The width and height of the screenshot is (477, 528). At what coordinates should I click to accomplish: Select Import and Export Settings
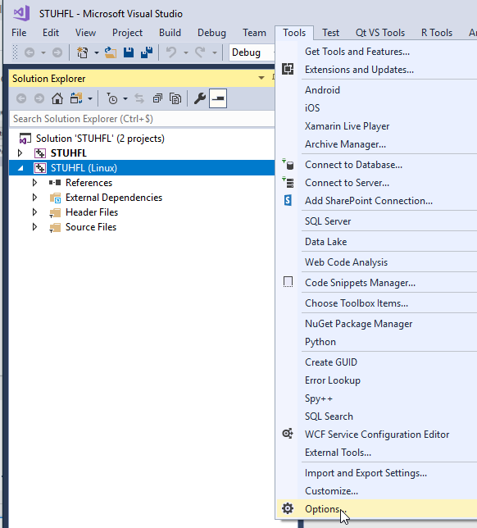[366, 473]
